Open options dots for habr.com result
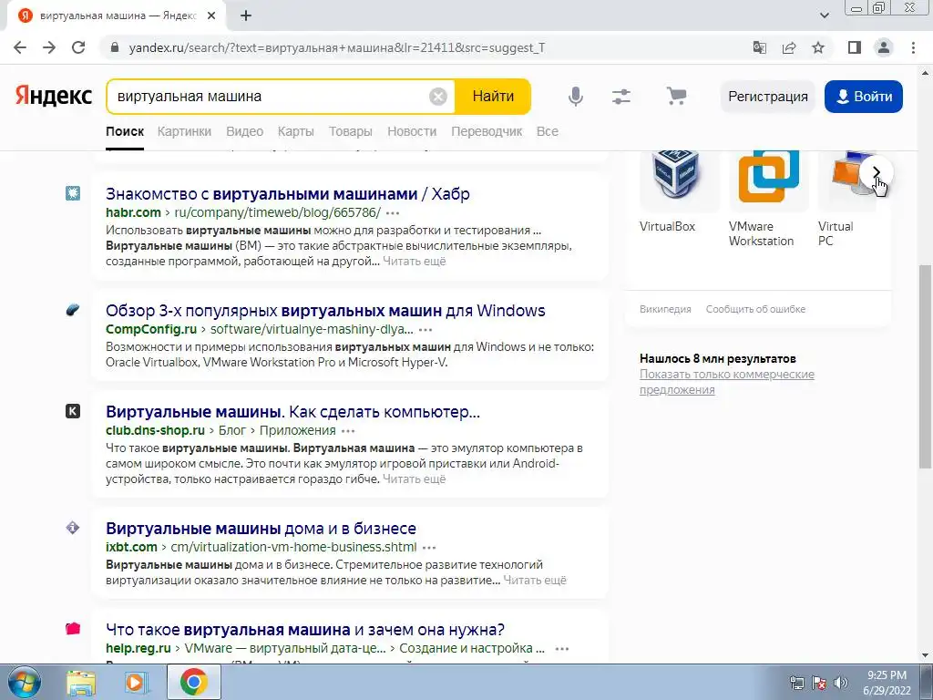Image resolution: width=933 pixels, height=700 pixels. (x=393, y=213)
